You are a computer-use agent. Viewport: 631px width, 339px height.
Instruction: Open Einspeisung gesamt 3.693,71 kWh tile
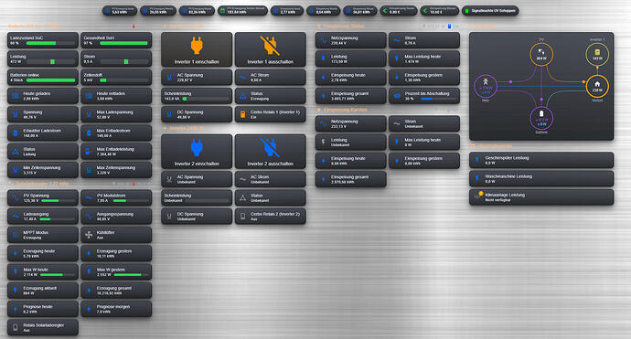coord(350,96)
